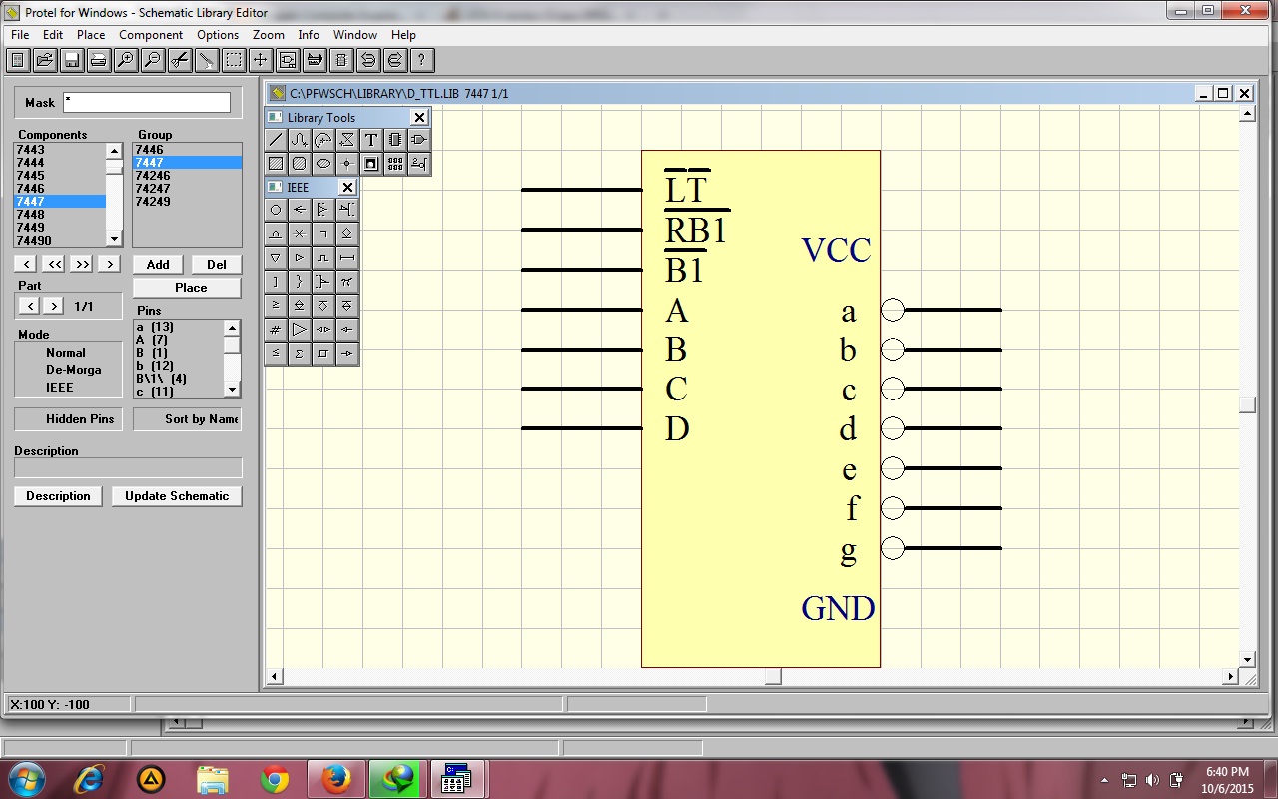Select the Array Paste grid tool
The width and height of the screenshot is (1278, 799).
395,164
